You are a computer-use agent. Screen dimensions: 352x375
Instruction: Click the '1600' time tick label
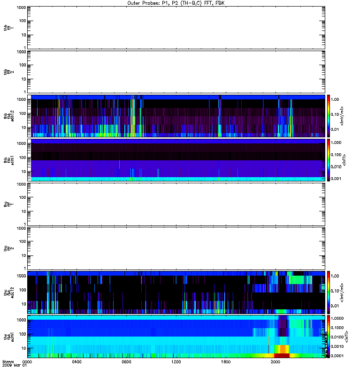(x=226, y=362)
